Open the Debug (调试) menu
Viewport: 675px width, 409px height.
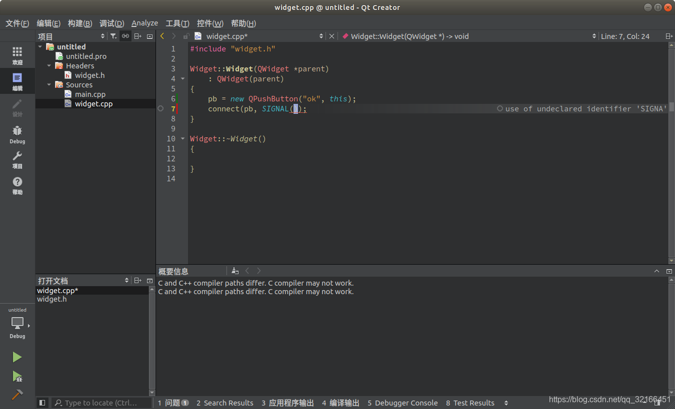tap(111, 23)
